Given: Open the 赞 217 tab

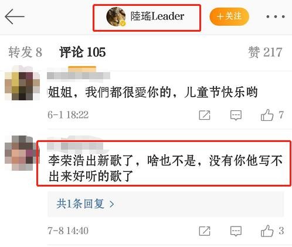Looking at the screenshot, I should coord(265,52).
